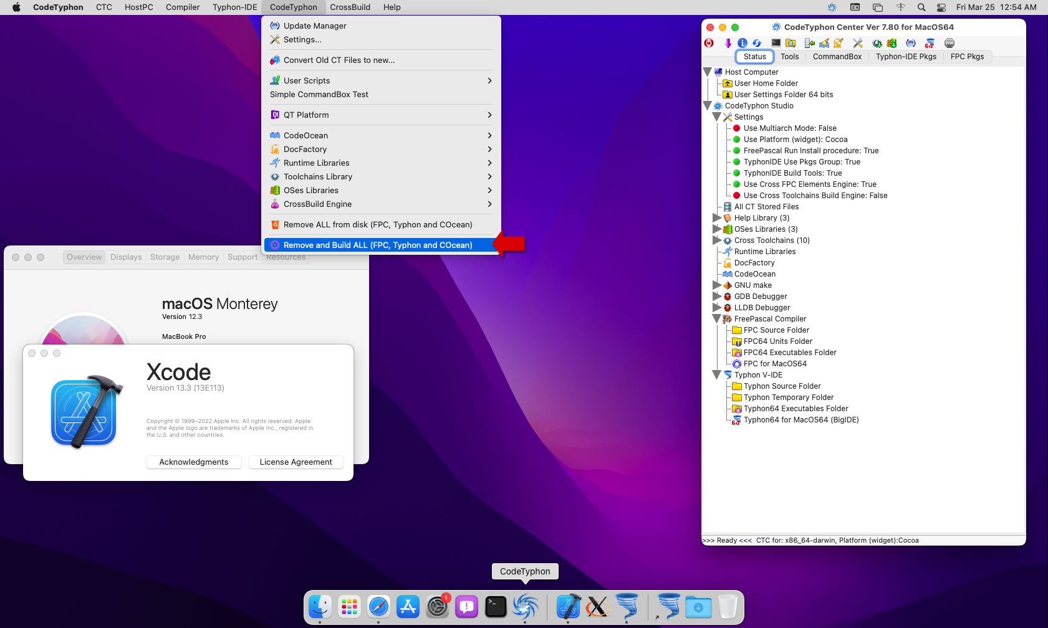Screen dimensions: 1048x628
Task: Click the broom over water toolbar icon
Action: (x=824, y=43)
